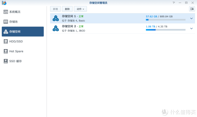Click the 存储空间 1 cubes icon
The image size is (197, 117).
(56, 18)
